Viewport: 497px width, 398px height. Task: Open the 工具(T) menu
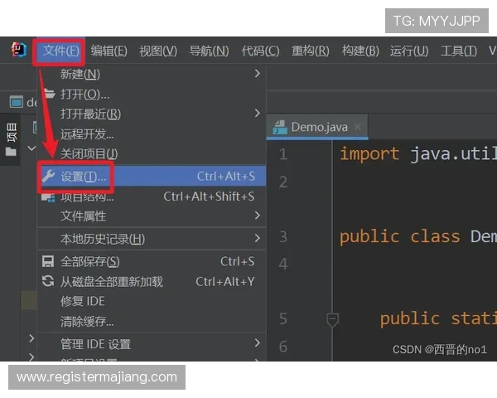coord(459,51)
